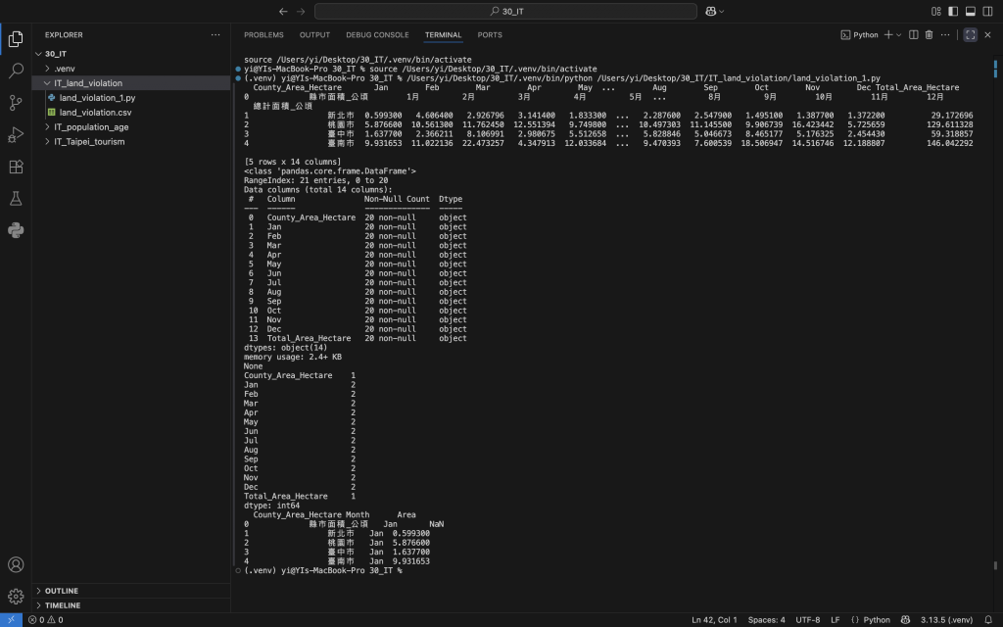Select the Python terminal instance
The width and height of the screenshot is (1003, 627).
click(x=859, y=35)
